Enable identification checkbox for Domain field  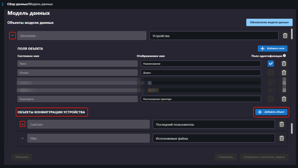(271, 72)
